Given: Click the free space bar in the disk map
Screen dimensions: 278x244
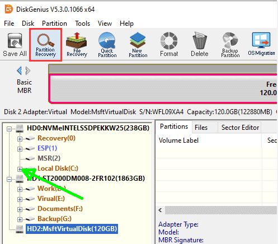Looking at the screenshot, I should (163, 88).
